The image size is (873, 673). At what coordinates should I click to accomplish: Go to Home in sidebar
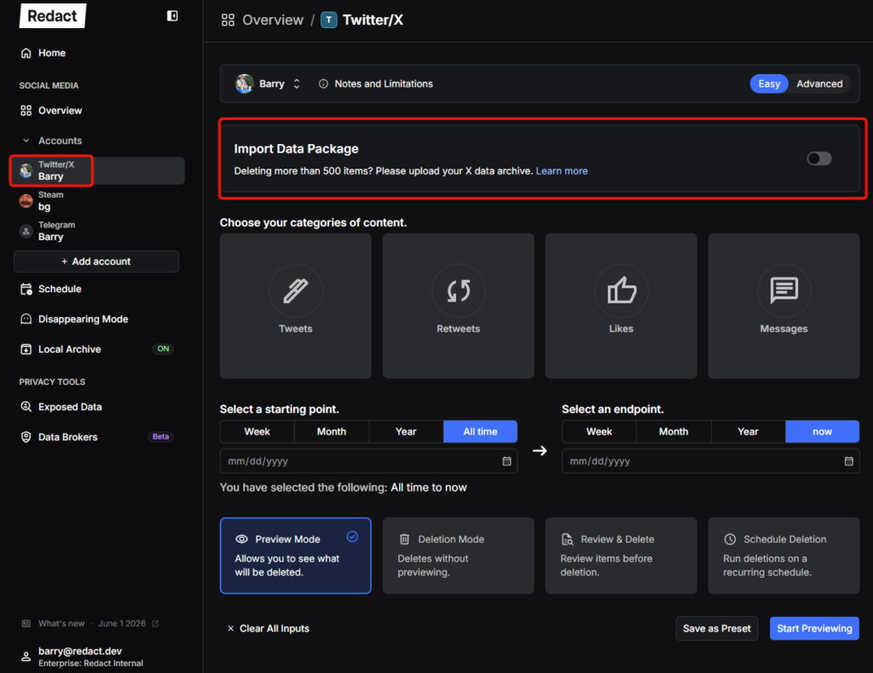click(51, 53)
